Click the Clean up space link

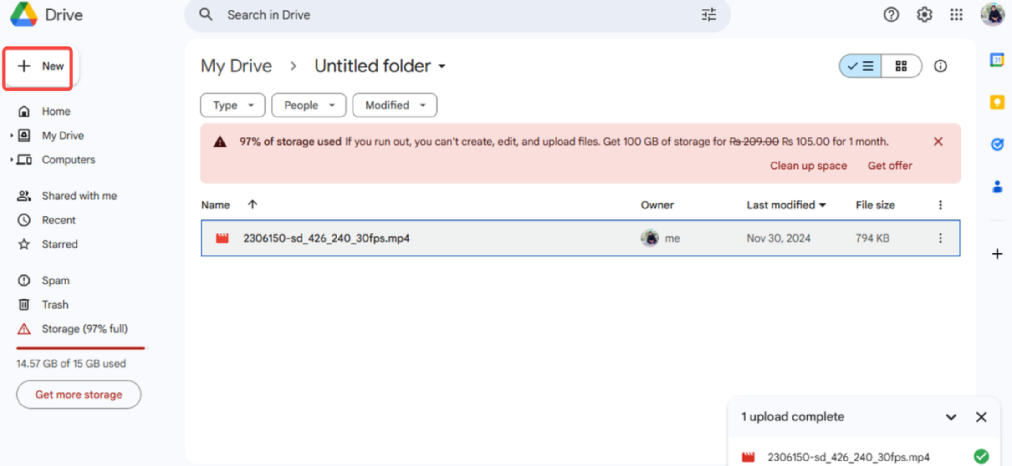tap(808, 166)
